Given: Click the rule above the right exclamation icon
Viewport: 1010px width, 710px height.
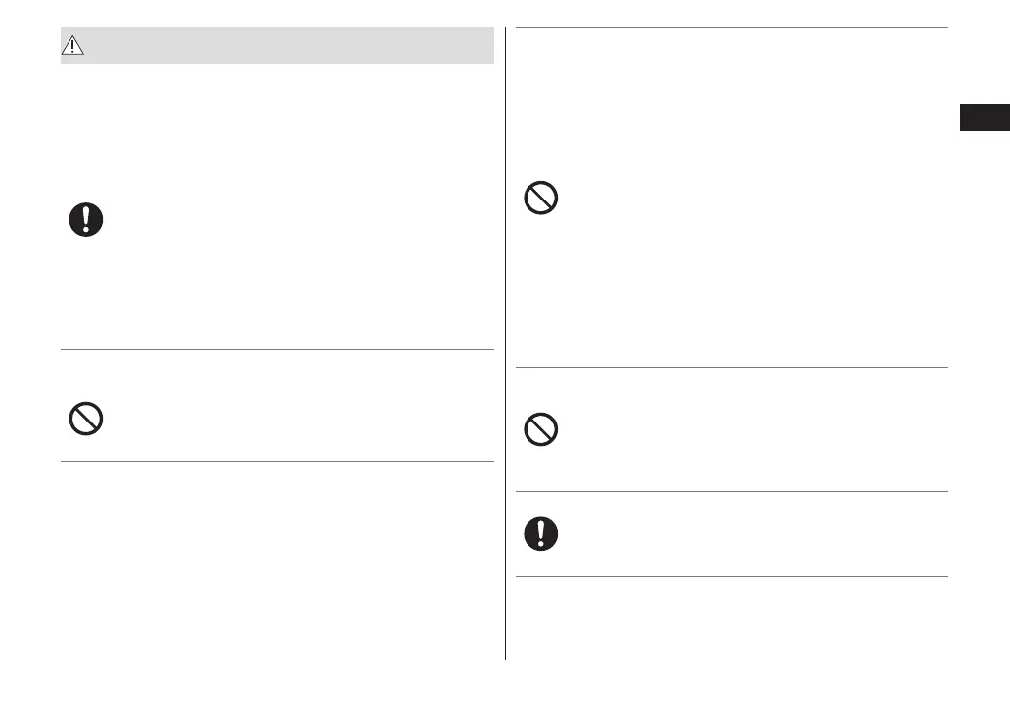Looking at the screenshot, I should coord(731,491).
